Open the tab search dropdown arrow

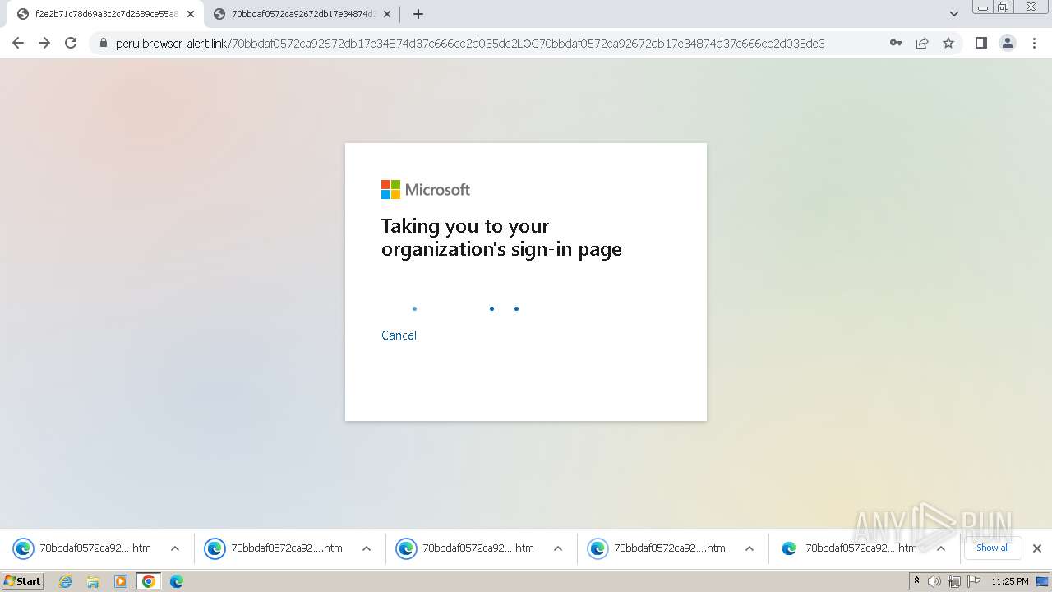(x=954, y=14)
